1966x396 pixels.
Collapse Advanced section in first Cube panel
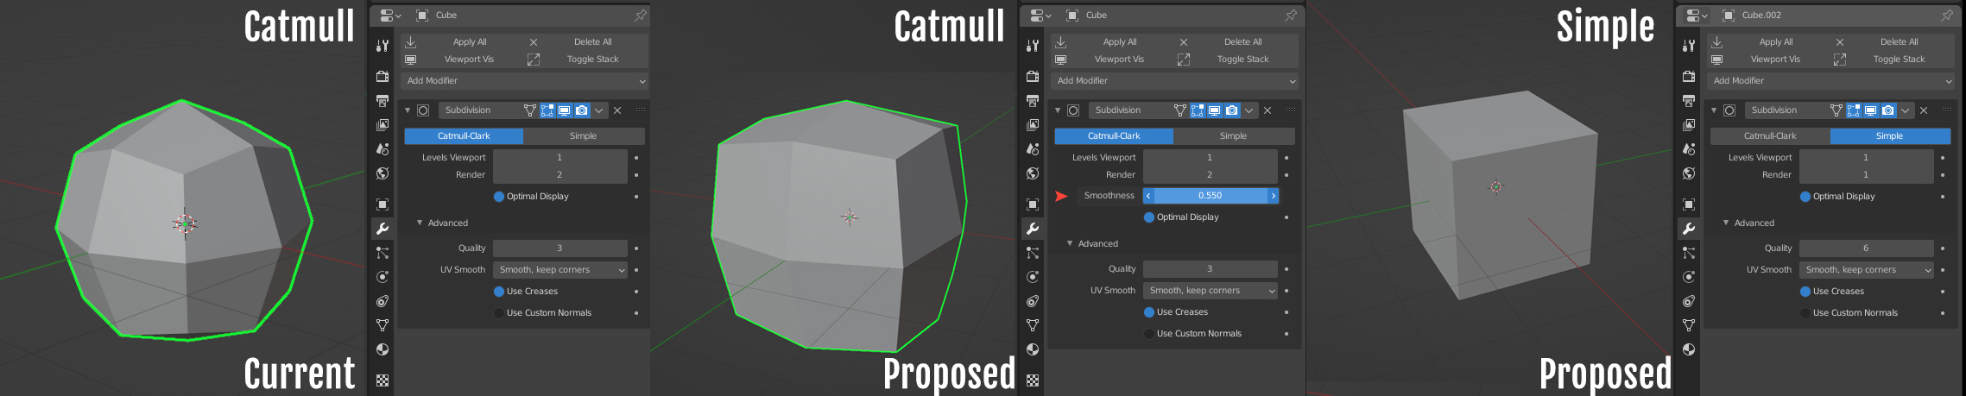point(420,223)
